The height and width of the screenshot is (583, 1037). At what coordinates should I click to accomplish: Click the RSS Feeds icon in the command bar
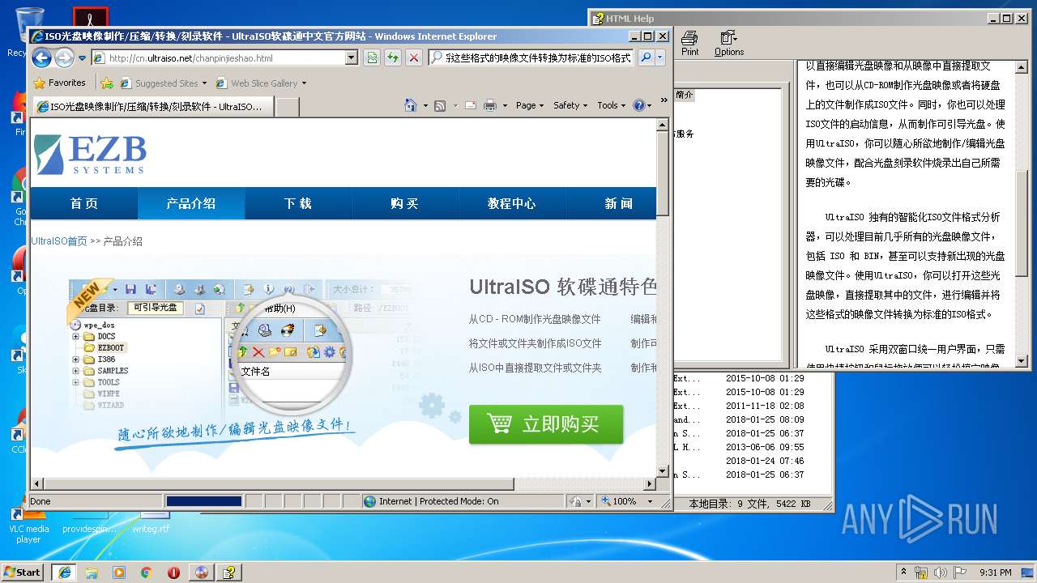440,105
